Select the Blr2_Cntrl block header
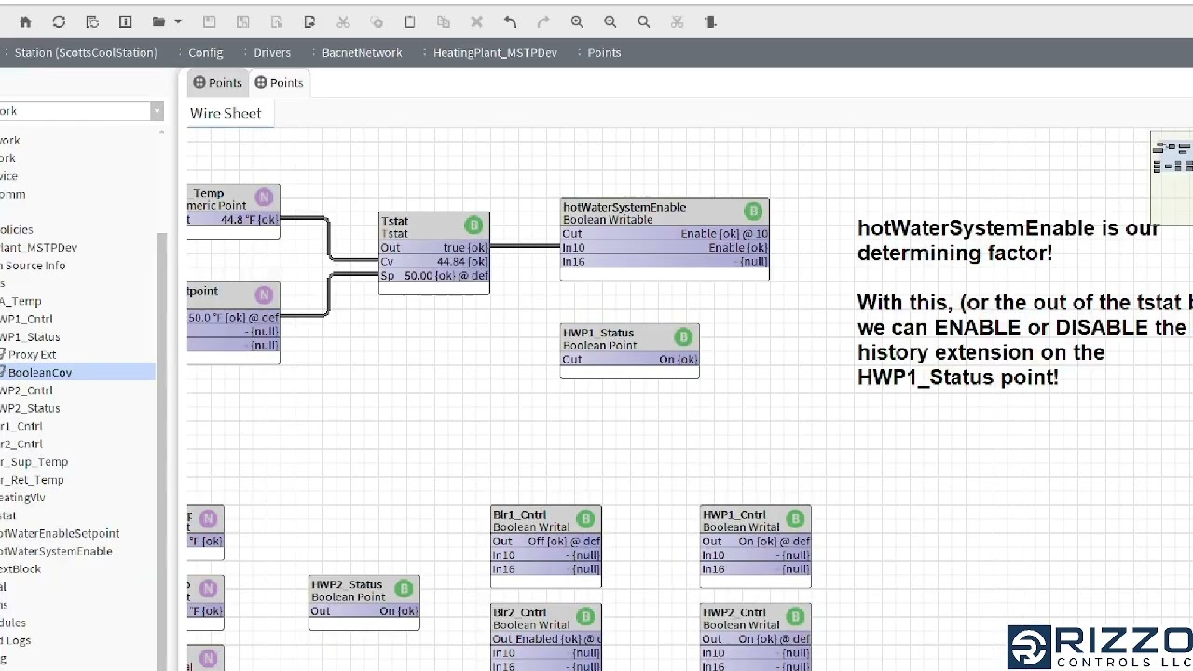 (546, 618)
